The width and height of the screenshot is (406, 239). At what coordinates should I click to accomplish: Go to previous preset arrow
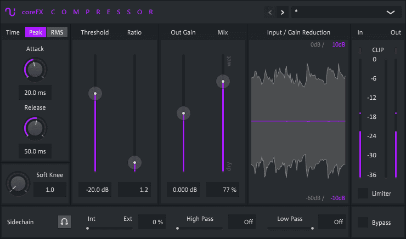click(x=270, y=12)
